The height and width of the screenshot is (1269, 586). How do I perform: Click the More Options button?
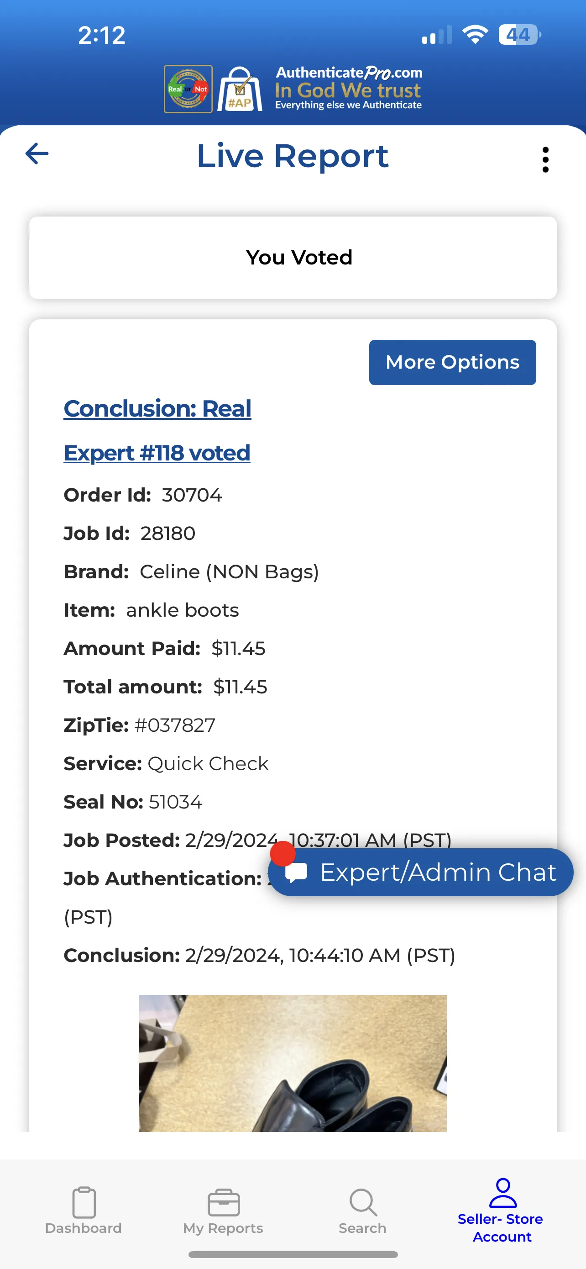(x=452, y=362)
